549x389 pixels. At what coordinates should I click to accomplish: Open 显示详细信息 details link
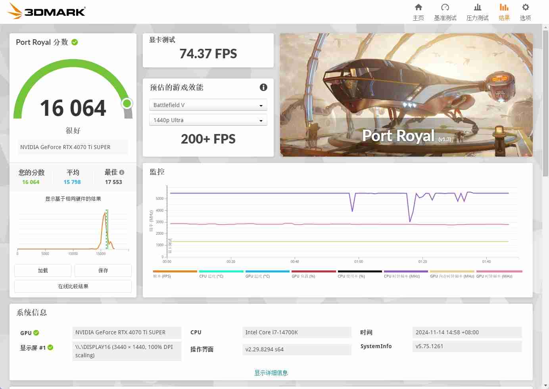[271, 372]
